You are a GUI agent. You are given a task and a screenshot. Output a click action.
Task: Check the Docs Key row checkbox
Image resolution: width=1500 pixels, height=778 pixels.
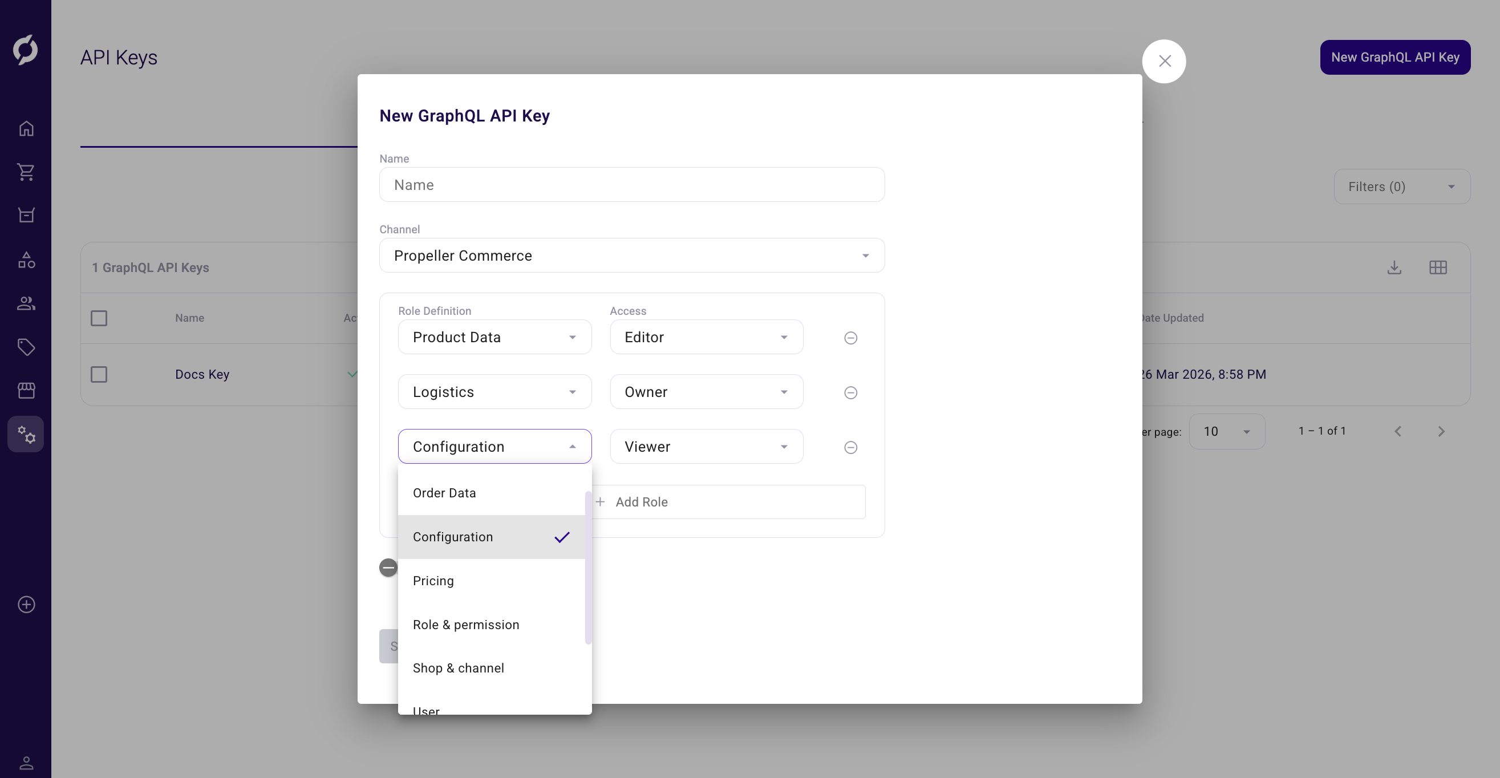coord(99,374)
